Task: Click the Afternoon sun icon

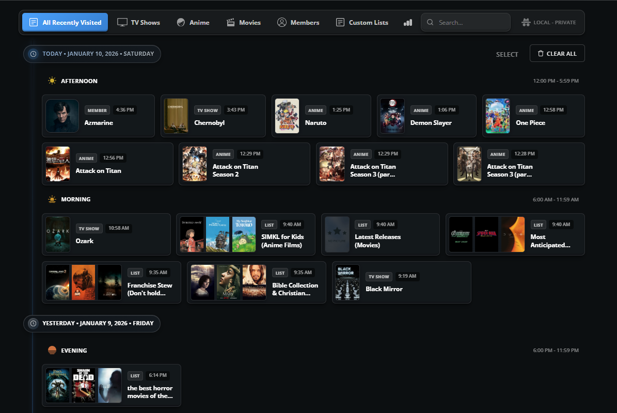Action: (52, 81)
